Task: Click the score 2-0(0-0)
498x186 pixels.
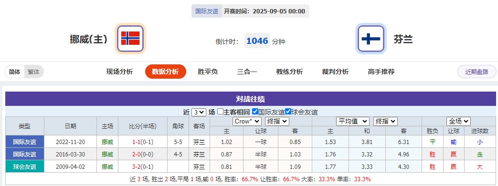Action: (143, 154)
